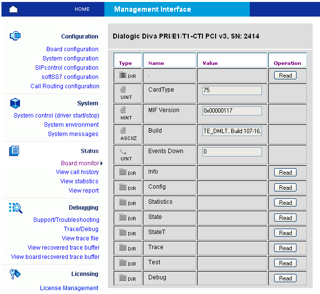This screenshot has width=320, height=294.
Task: Go to System environment page
Action: 71,125
